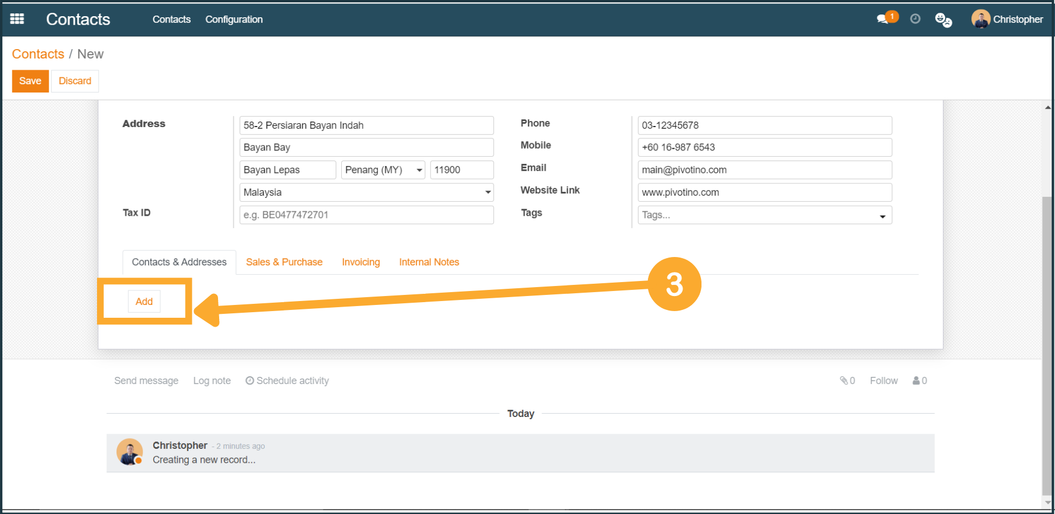Open the contacts status icon in navbar
Viewport: 1055px width, 514px height.
(x=943, y=20)
